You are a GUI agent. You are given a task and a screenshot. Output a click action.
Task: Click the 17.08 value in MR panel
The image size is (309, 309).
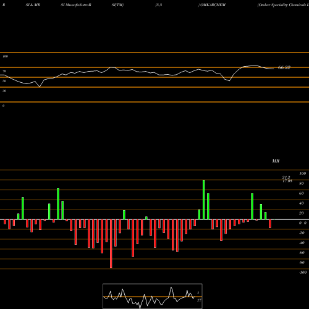[287, 181]
